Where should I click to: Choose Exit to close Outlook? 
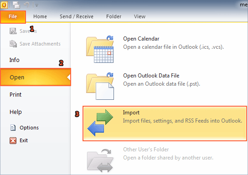click(x=24, y=140)
